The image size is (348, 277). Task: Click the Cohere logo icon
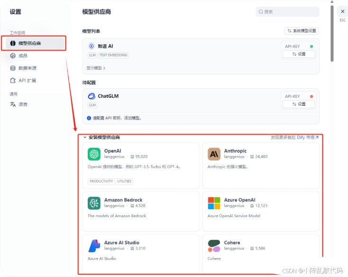point(214,246)
